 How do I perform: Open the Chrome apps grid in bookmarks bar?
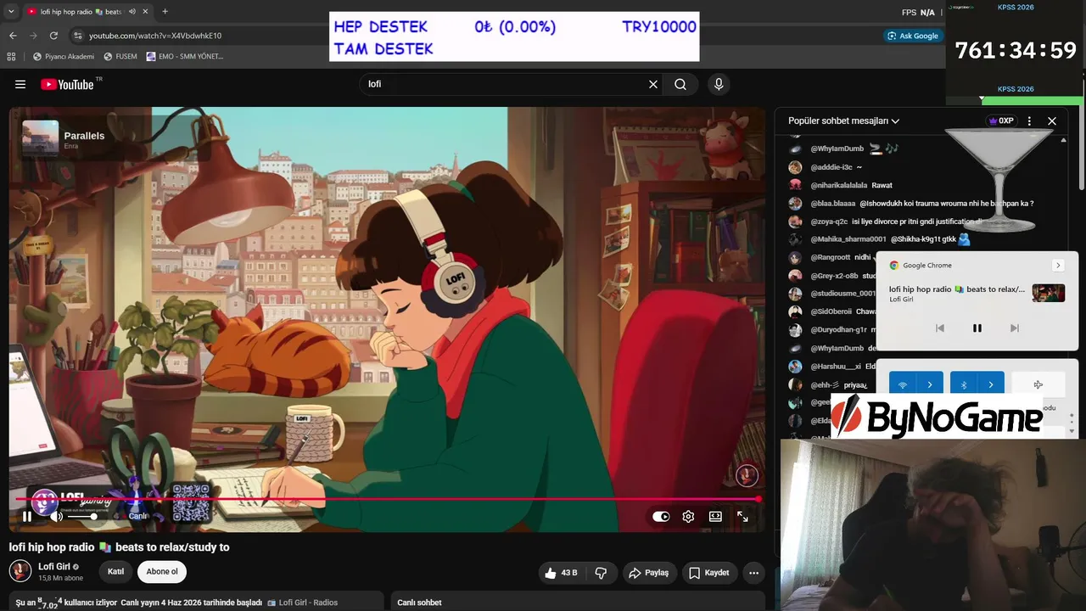[11, 57]
